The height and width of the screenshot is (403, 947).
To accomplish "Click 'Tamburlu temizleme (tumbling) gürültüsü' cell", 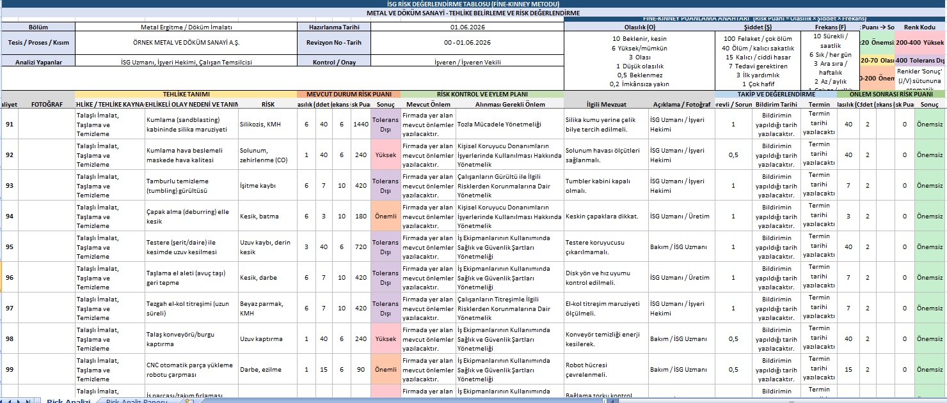I will point(191,185).
